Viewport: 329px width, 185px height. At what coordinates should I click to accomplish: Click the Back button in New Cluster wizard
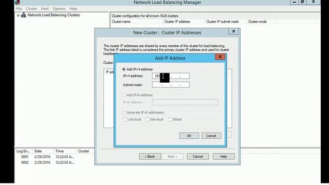click(x=150, y=156)
